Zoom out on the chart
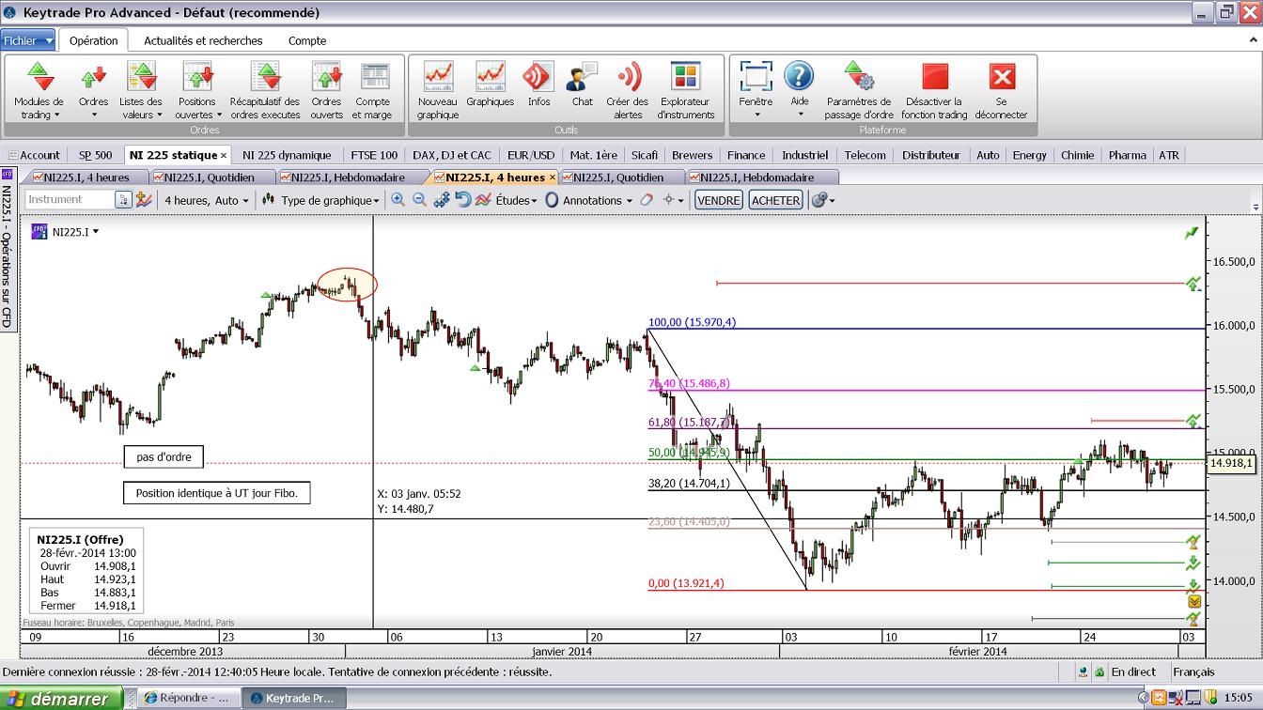Image resolution: width=1263 pixels, height=710 pixels. (x=420, y=200)
